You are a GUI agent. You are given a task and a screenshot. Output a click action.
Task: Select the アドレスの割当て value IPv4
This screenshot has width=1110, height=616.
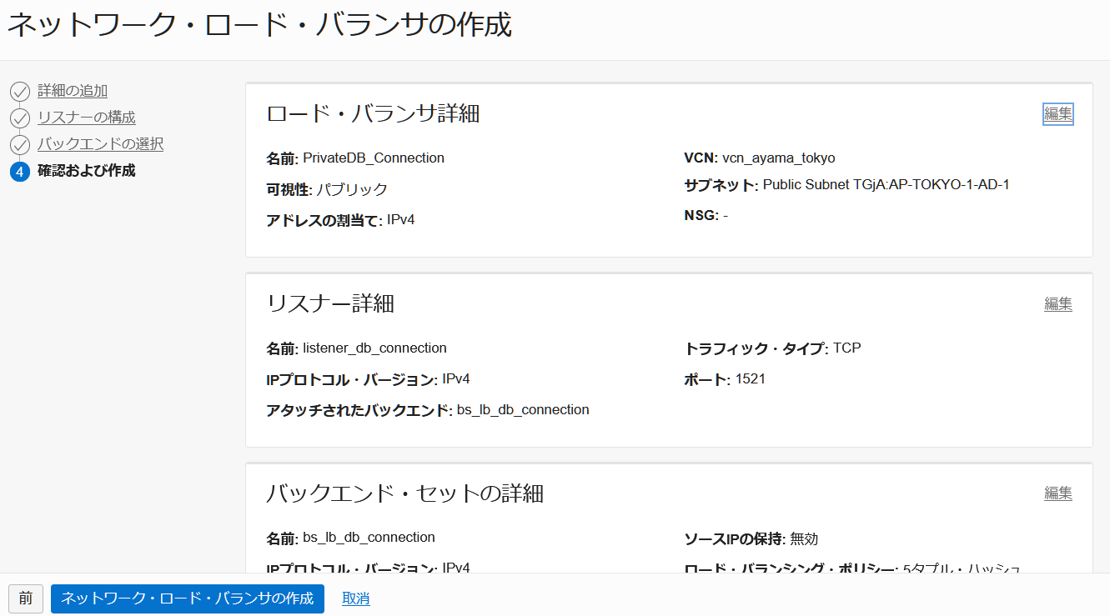401,220
